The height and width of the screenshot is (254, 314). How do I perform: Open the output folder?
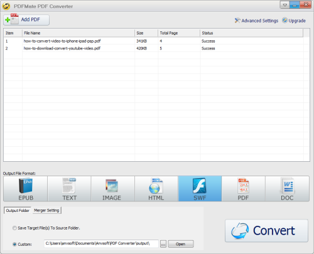pos(181,244)
